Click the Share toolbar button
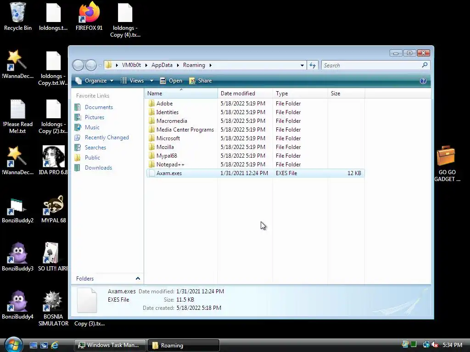This screenshot has width=470, height=352. click(200, 81)
